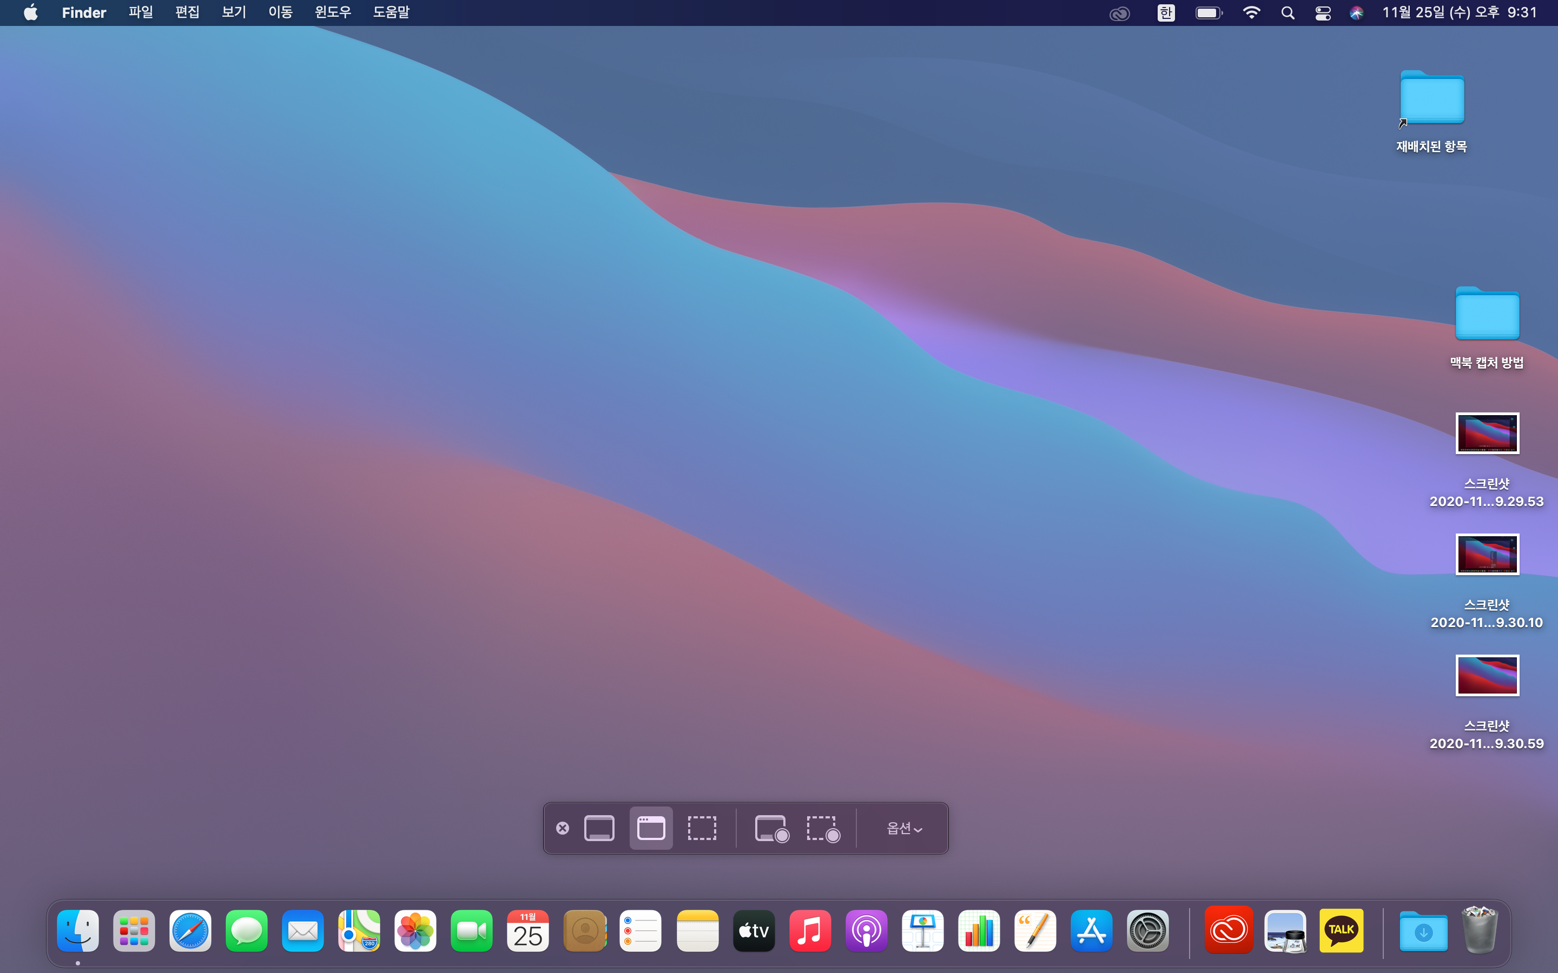Click Spotlight search magnifier icon
This screenshot has height=973, width=1558.
point(1288,13)
